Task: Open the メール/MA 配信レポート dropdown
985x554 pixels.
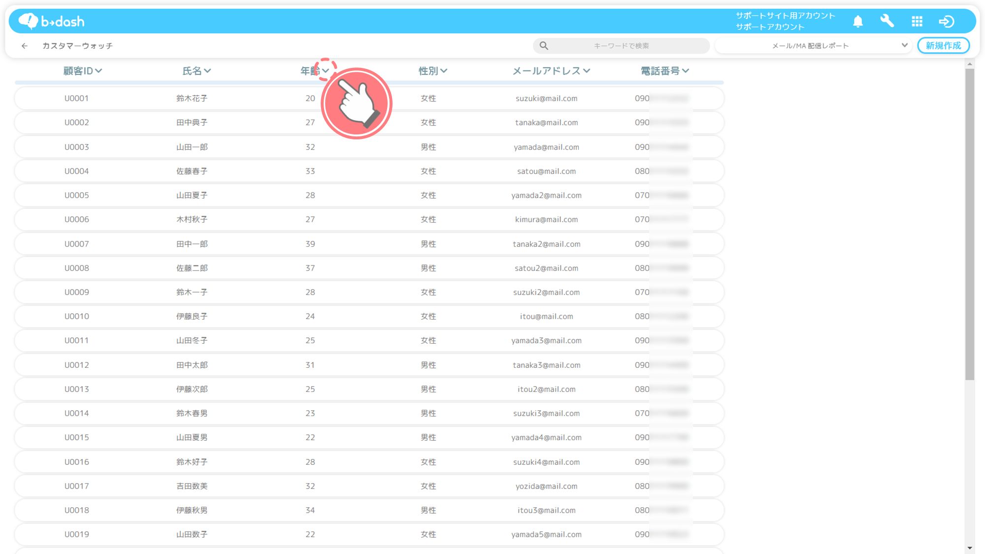Action: pos(813,46)
